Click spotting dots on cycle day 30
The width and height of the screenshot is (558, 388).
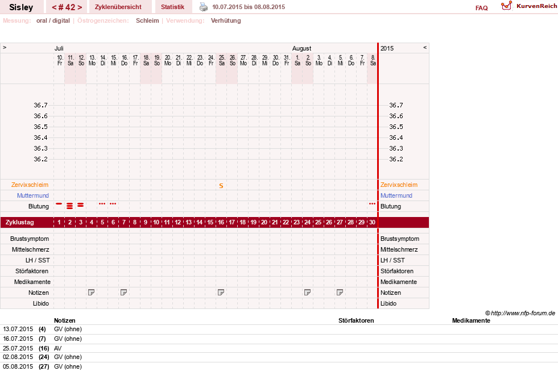372,203
